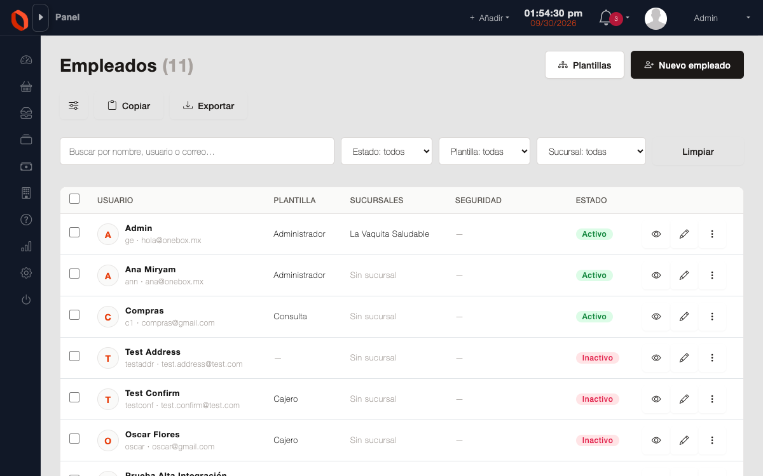Click the Copiar button
This screenshot has width=763, height=476.
pyautogui.click(x=128, y=106)
